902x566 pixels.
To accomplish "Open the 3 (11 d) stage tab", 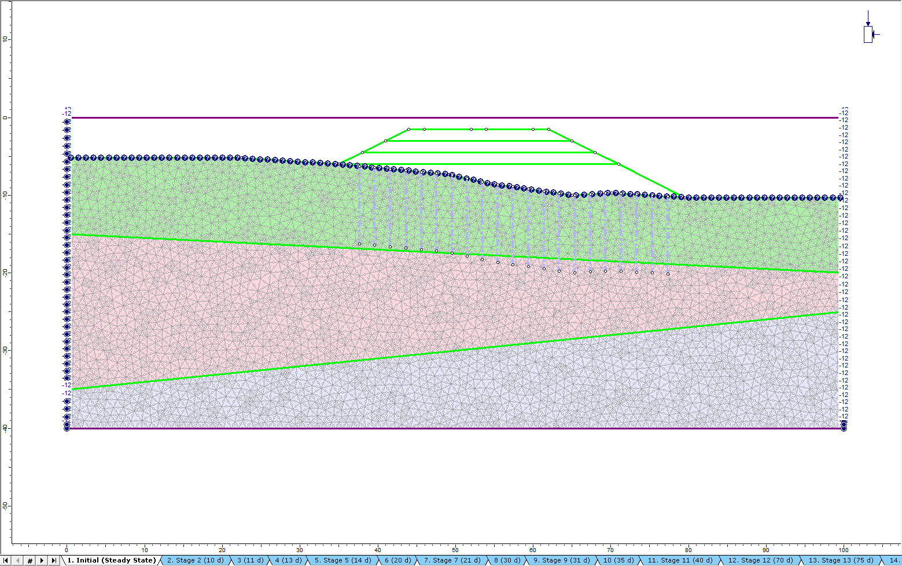I will tap(250, 560).
